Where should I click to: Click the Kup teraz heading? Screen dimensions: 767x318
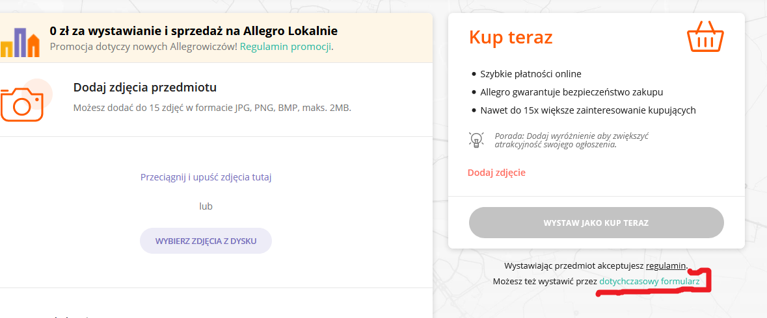(x=511, y=38)
